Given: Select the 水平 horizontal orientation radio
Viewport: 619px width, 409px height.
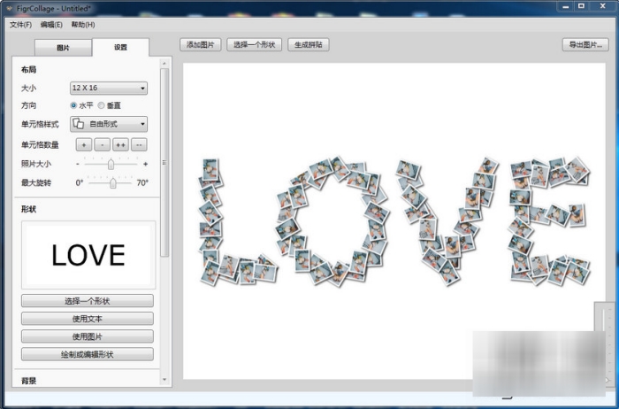Looking at the screenshot, I should pyautogui.click(x=73, y=105).
